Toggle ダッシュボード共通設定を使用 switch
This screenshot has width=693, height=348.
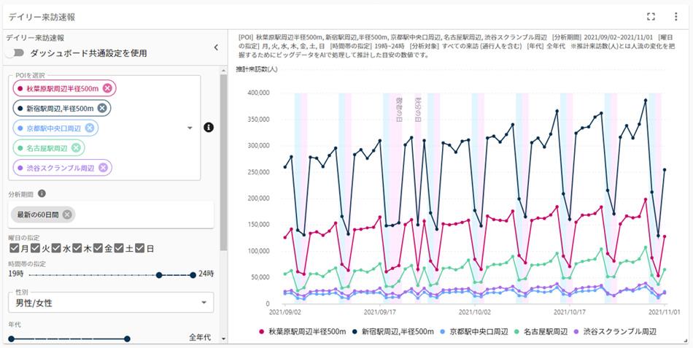pyautogui.click(x=15, y=53)
